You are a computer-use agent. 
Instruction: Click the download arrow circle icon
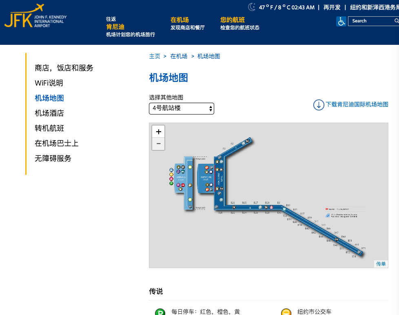[318, 105]
